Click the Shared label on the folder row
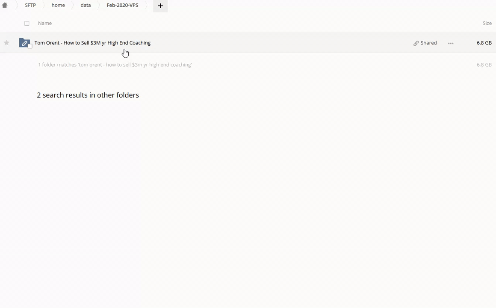496x308 pixels. [428, 43]
